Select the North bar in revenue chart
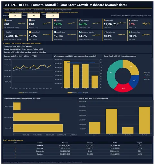The height and width of the screenshot is (165, 155). point(76,76)
